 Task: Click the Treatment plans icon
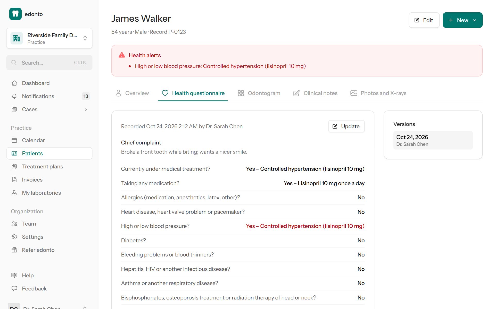(14, 167)
